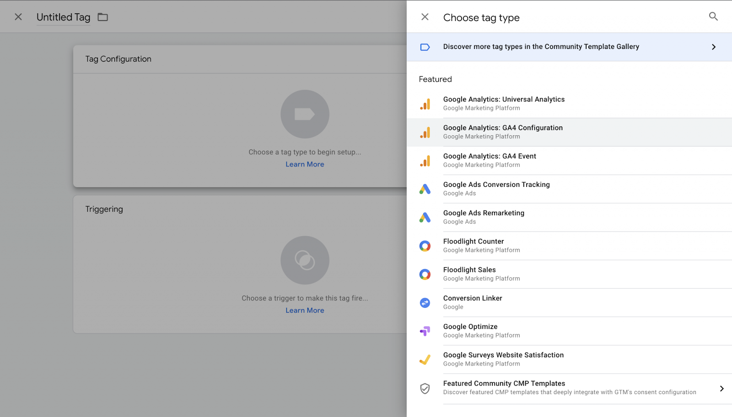Choose Google Surveys Website Satisfaction tag
The image size is (732, 417).
[x=569, y=359]
